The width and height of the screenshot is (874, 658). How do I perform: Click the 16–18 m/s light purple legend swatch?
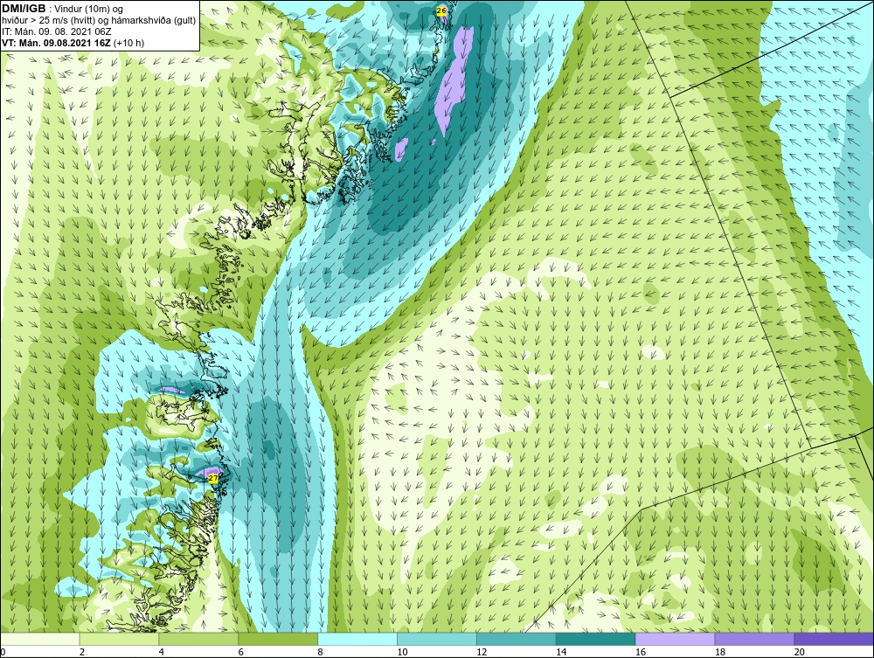(676, 639)
